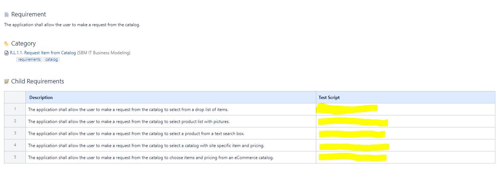Click the drop list of items description
Image resolution: width=503 pixels, height=170 pixels.
128,110
